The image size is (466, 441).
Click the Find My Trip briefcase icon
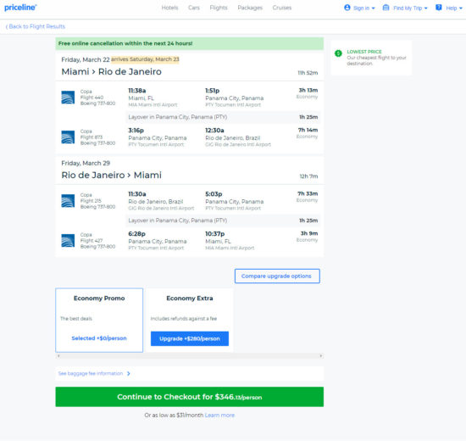(386, 8)
